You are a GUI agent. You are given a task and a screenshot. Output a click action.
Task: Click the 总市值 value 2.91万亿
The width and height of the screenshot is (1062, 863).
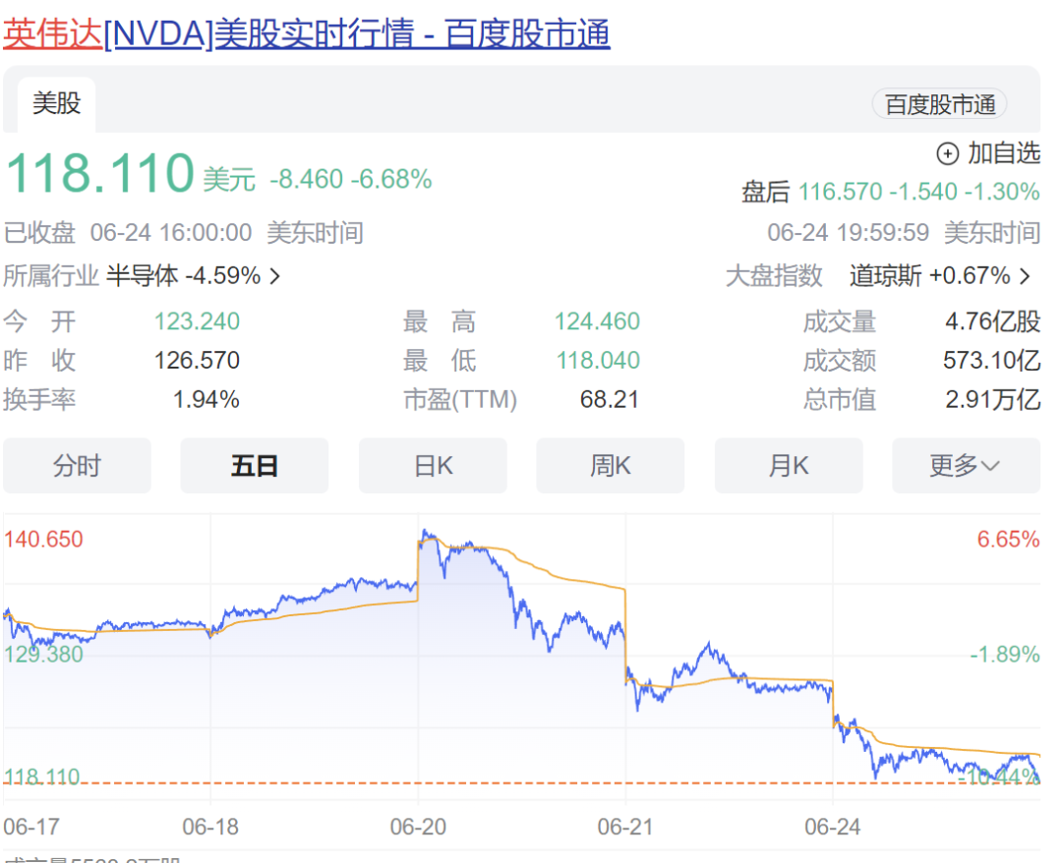click(993, 399)
